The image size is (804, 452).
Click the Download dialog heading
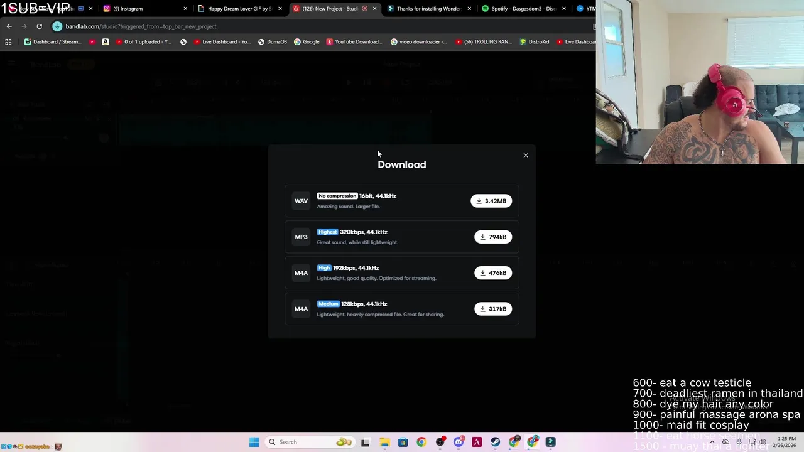pyautogui.click(x=402, y=164)
